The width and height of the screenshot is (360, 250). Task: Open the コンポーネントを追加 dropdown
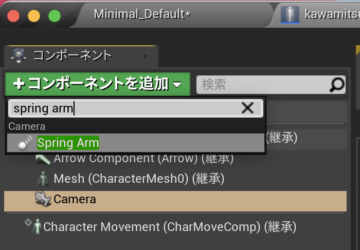click(x=98, y=84)
